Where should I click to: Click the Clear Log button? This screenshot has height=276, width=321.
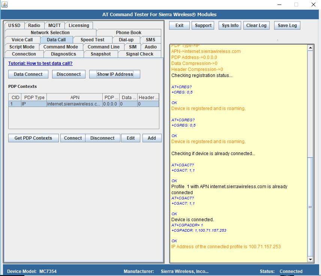pyautogui.click(x=256, y=26)
